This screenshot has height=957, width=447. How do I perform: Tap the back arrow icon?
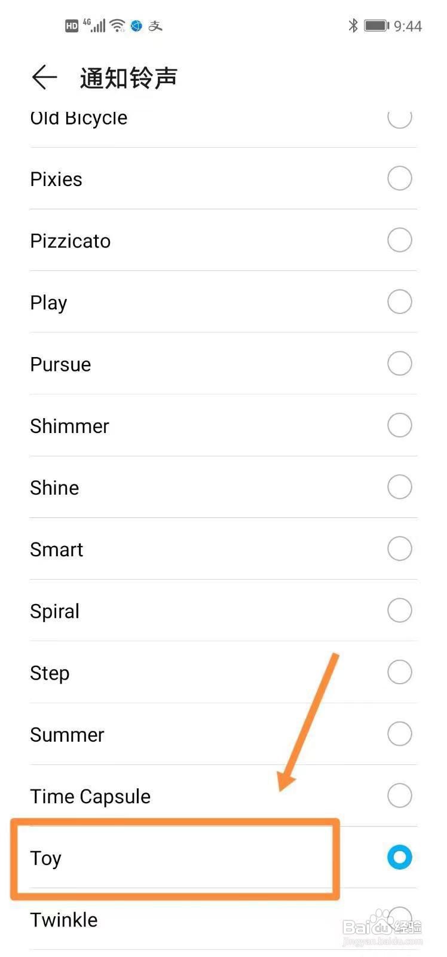tap(44, 78)
